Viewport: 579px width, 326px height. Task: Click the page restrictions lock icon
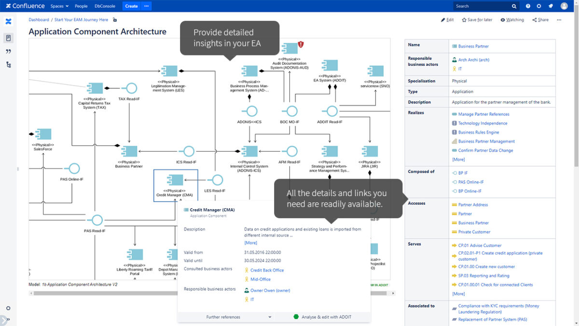tap(115, 20)
